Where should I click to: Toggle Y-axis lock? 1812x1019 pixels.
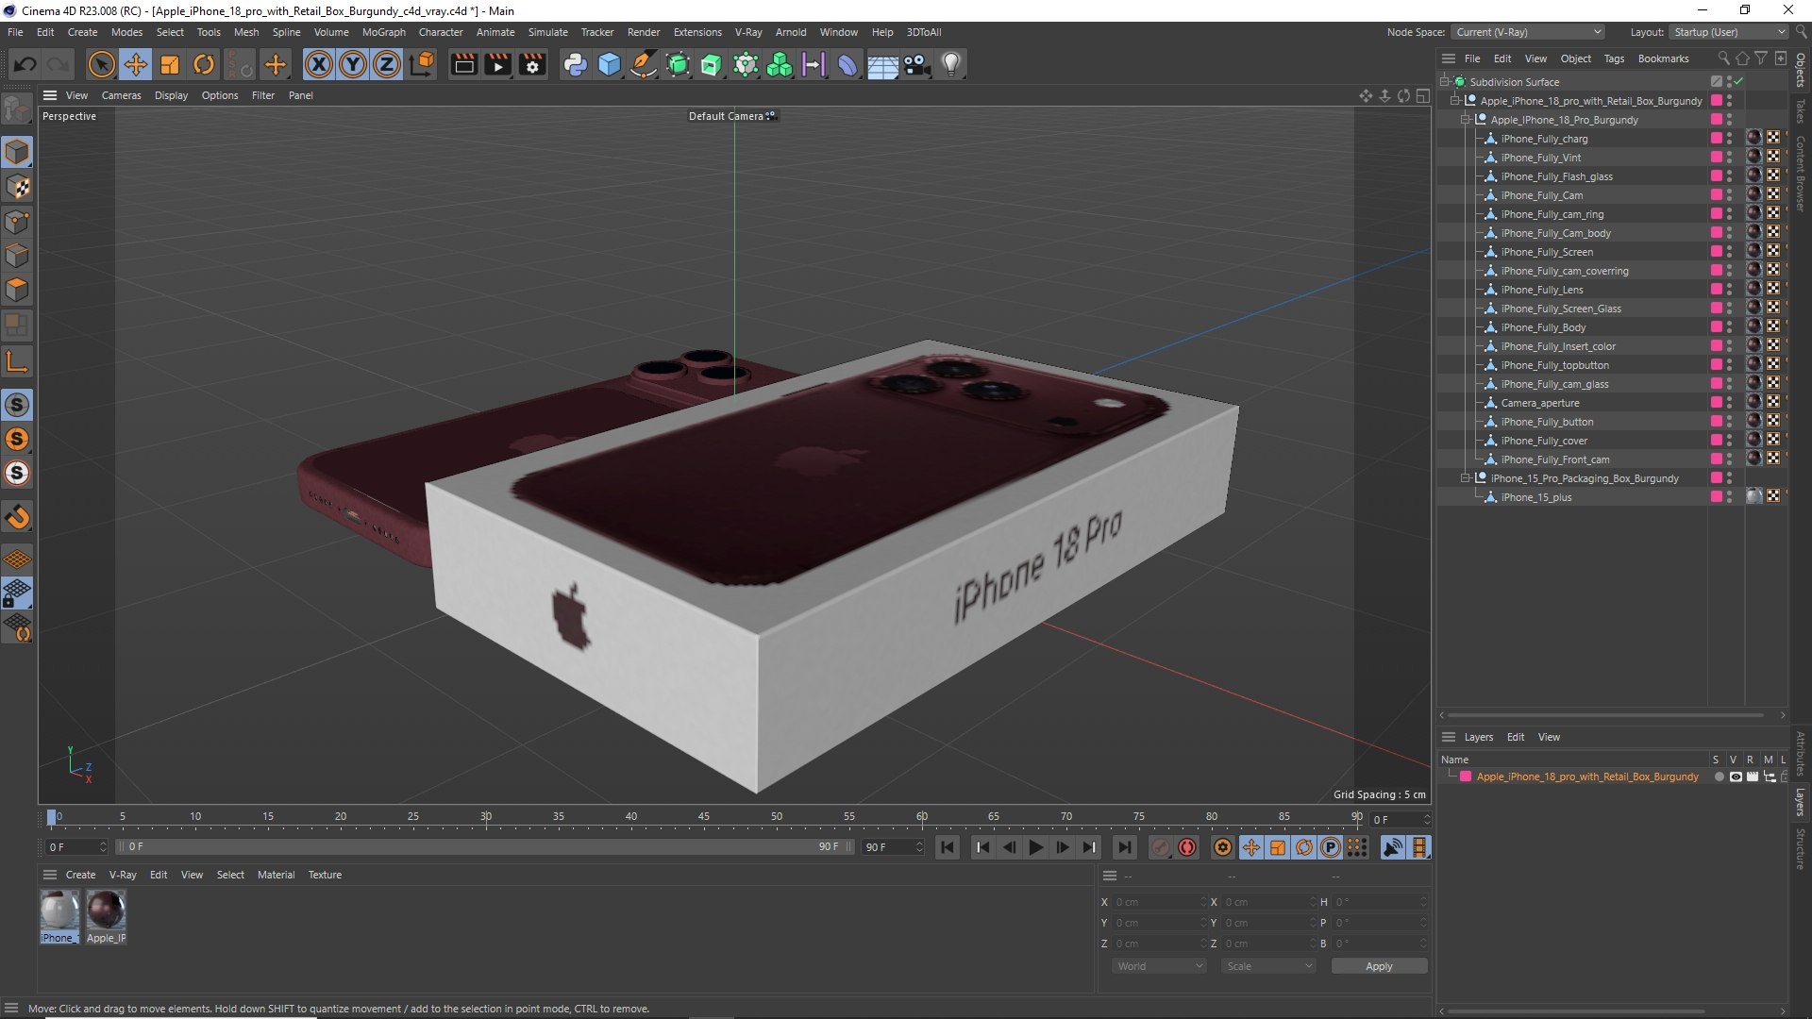[x=353, y=64]
